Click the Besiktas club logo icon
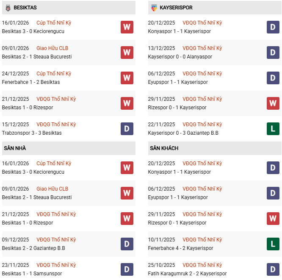 point(7,8)
